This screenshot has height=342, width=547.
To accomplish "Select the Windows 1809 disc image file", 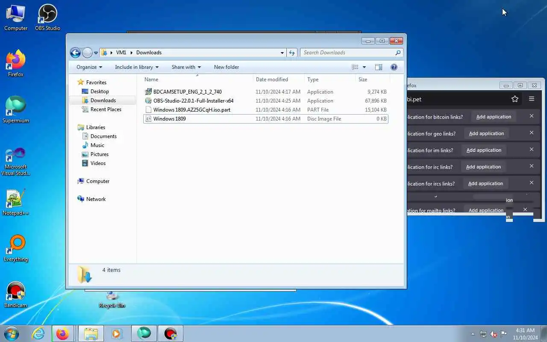I will pos(265,119).
